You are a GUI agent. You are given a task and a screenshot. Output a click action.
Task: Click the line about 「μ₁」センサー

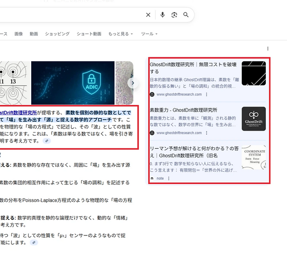[x=62, y=236]
